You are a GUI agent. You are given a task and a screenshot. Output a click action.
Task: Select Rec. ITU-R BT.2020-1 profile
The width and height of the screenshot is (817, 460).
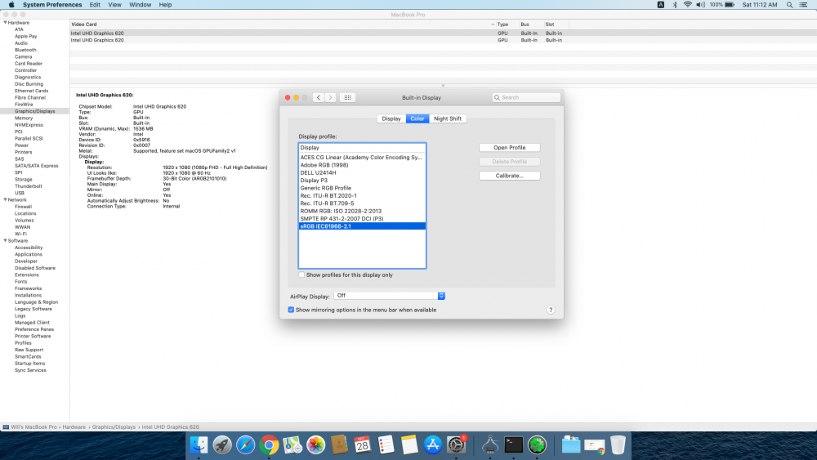[362, 196]
